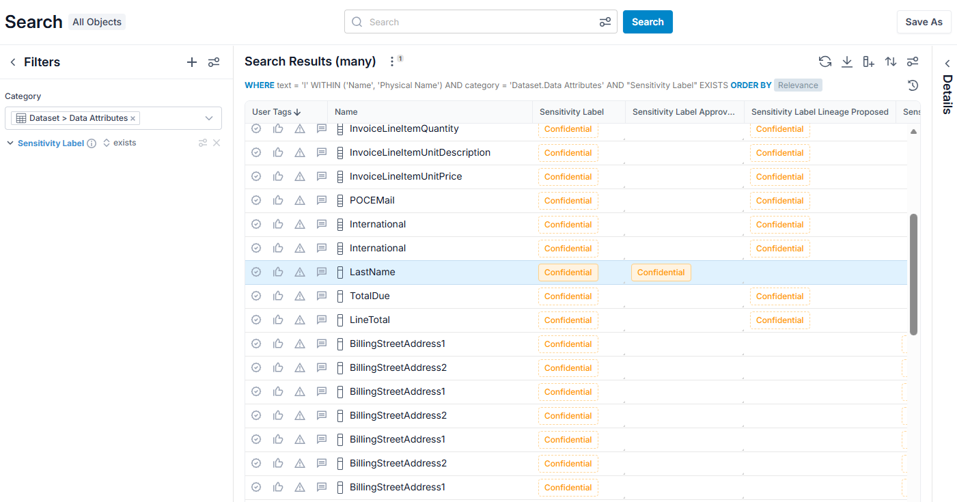957x502 pixels.
Task: Add a new filter with plus icon
Action: click(192, 62)
